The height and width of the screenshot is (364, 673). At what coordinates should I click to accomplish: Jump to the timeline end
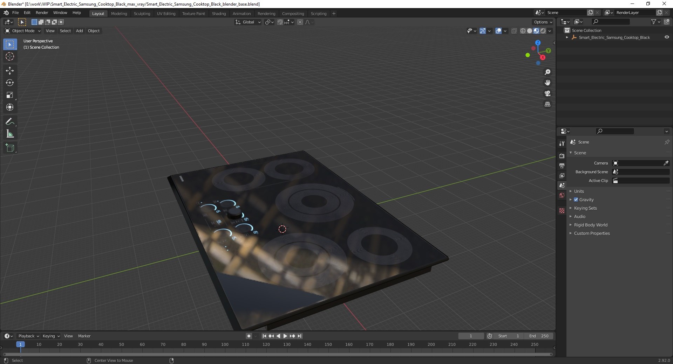(299, 336)
